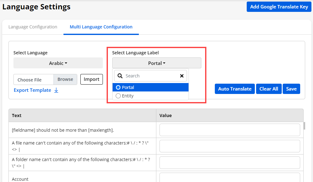Click the Add Google Translate Key button
The height and width of the screenshot is (182, 313).
pos(279,7)
